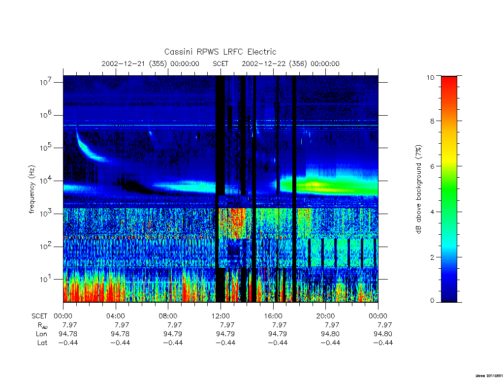Click the version stamp text in the bottom-right corner

click(489, 376)
